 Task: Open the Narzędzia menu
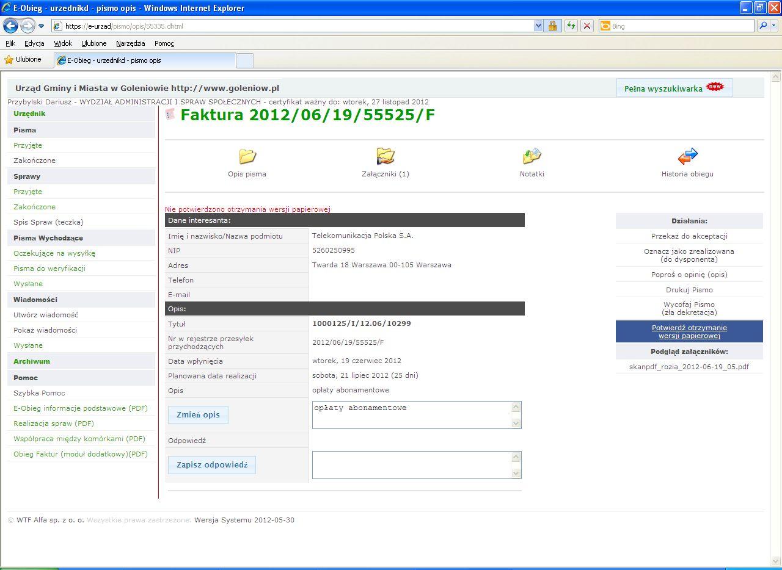click(x=130, y=43)
